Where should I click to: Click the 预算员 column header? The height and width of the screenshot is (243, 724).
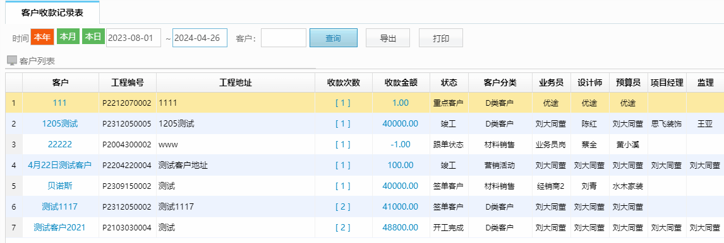coord(629,83)
